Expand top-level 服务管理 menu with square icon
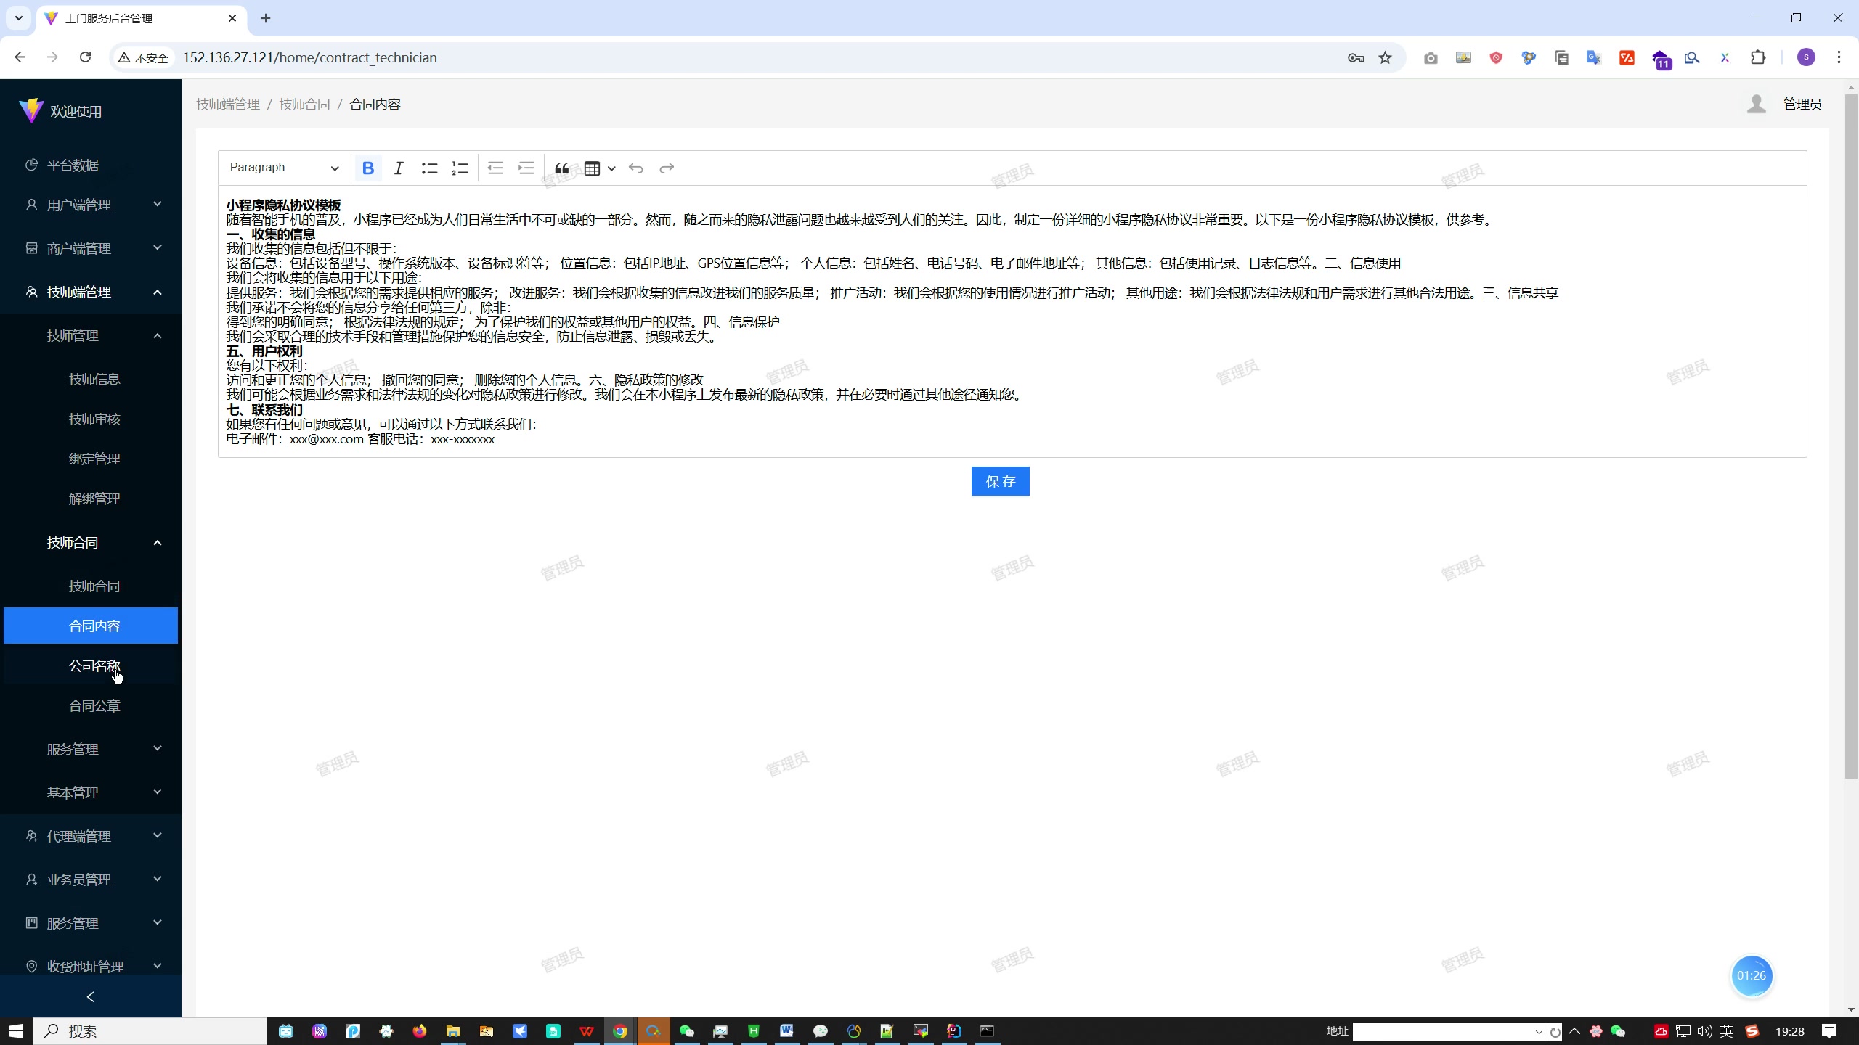 (x=91, y=923)
